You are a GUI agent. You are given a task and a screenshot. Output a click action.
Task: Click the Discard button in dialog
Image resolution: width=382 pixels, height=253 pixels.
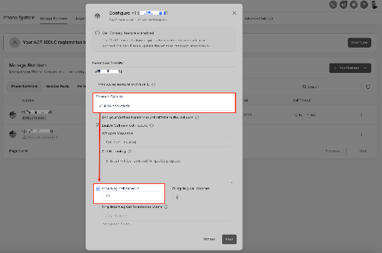[209, 239]
